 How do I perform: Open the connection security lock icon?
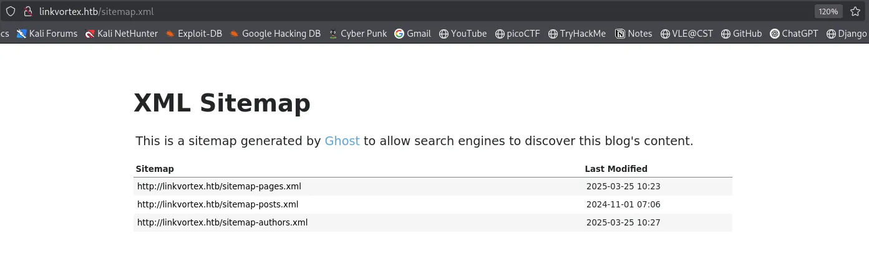27,11
